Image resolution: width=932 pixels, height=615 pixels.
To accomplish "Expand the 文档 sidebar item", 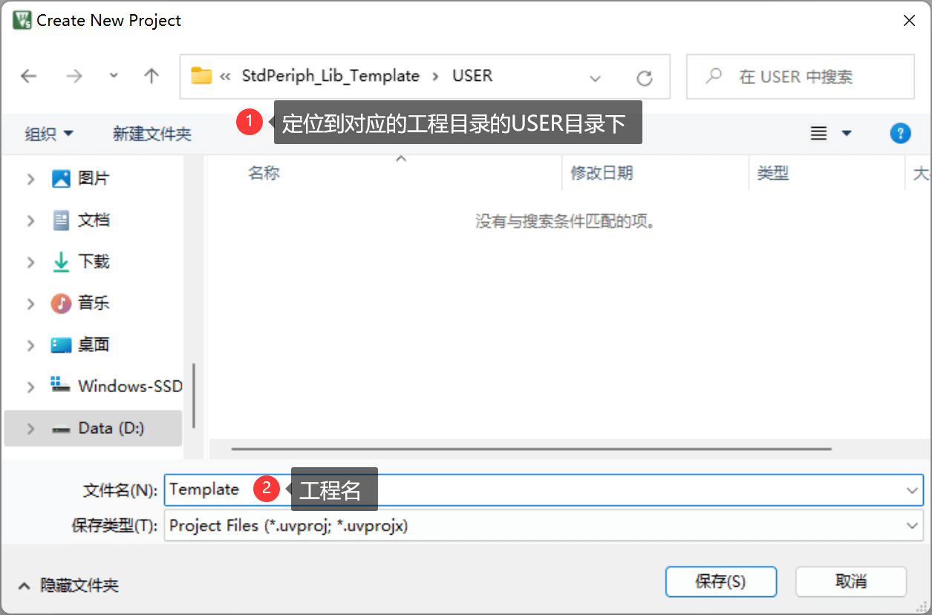I will click(x=31, y=220).
